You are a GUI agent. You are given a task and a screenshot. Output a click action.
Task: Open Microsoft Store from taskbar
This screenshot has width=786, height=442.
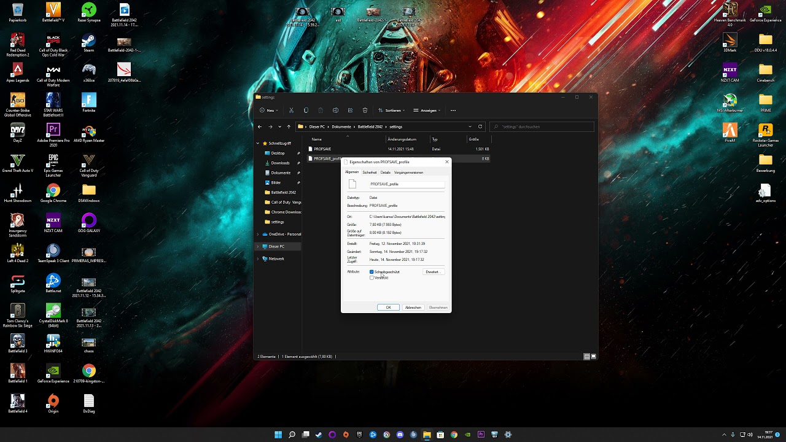pyautogui.click(x=440, y=435)
